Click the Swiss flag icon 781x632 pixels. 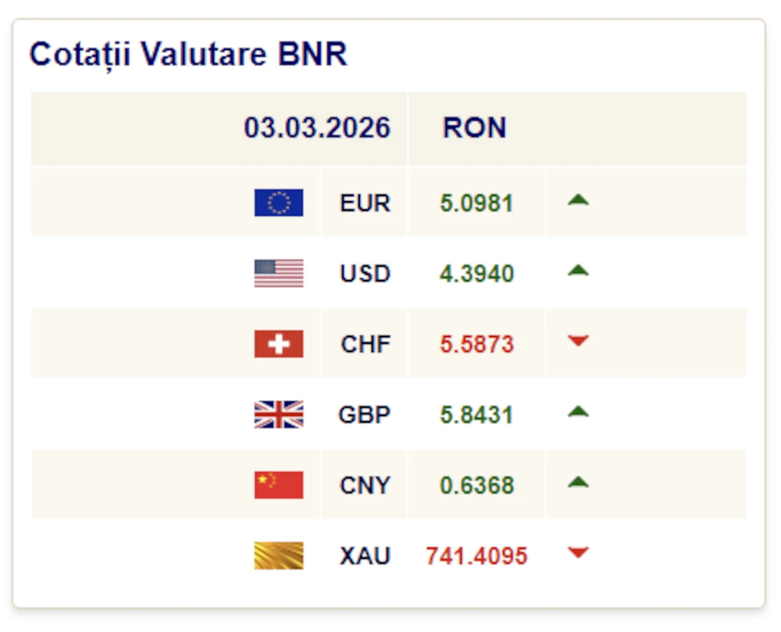coord(279,344)
